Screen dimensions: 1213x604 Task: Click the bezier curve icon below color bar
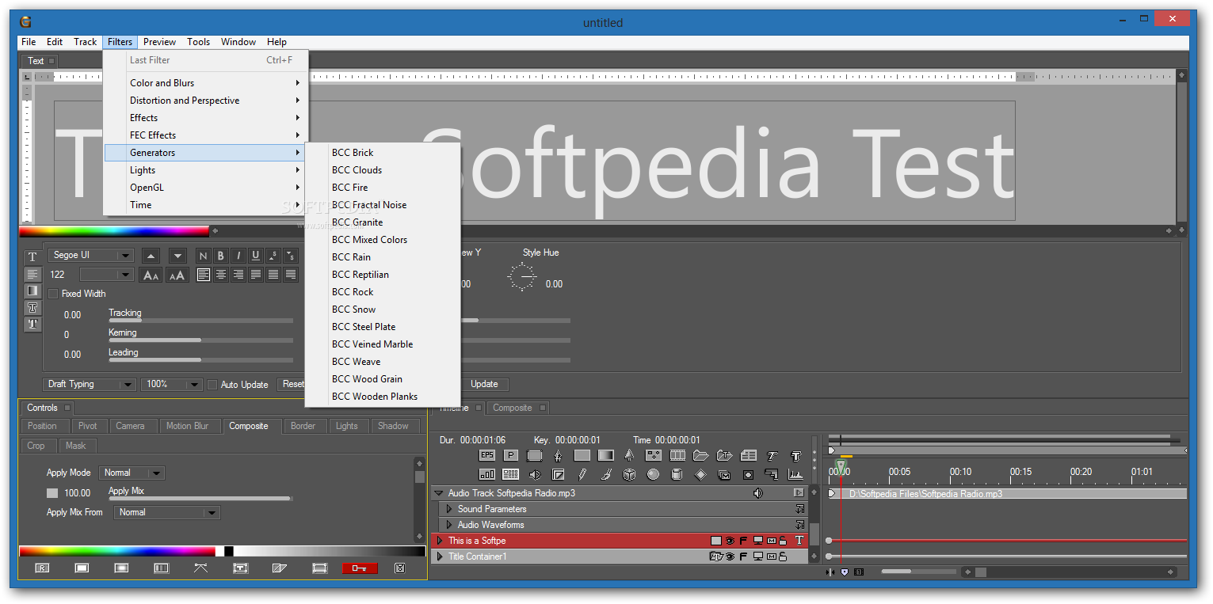[x=200, y=568]
